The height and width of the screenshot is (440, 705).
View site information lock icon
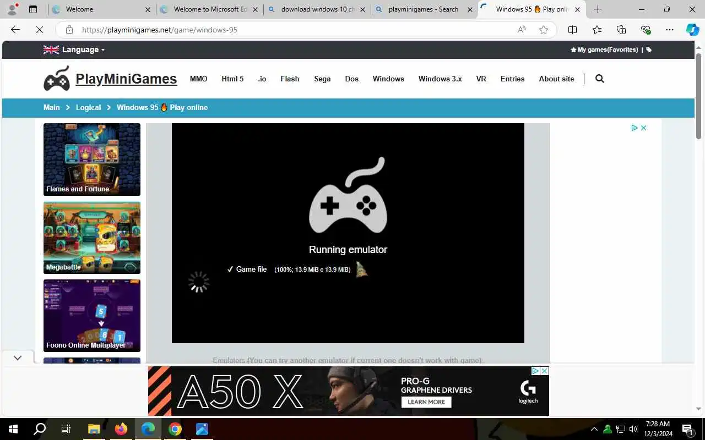pyautogui.click(x=69, y=30)
